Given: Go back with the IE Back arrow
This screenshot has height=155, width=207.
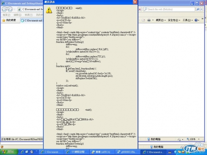Looking at the screenshot, I should 4,9.
